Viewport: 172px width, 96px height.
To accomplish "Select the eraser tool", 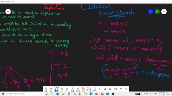I will coord(83,89).
